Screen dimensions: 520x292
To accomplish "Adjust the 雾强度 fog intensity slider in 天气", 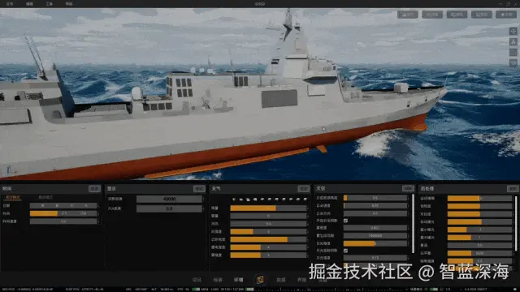I will [x=268, y=255].
